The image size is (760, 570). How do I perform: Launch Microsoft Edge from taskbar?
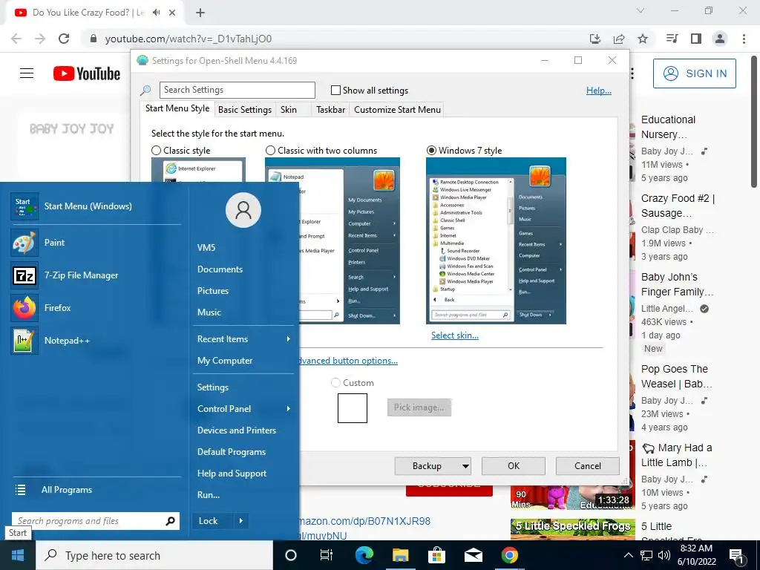click(x=364, y=555)
